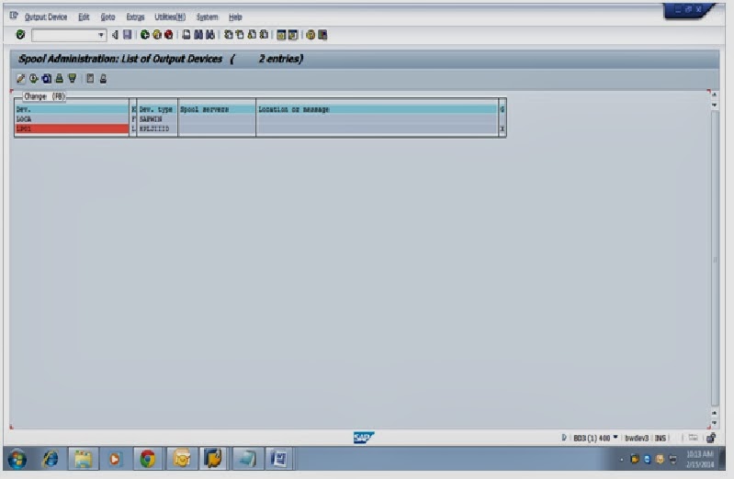The width and height of the screenshot is (734, 479).
Task: Open Internet Explorer from the taskbar
Action: [x=51, y=459]
